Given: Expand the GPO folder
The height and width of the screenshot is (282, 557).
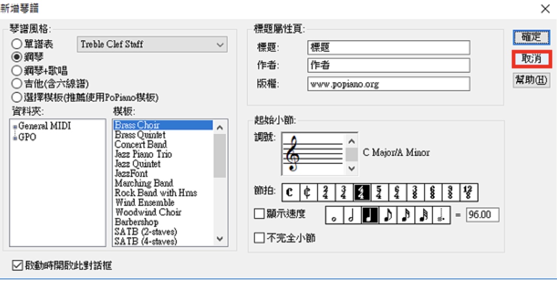Looking at the screenshot, I should coord(15,137).
